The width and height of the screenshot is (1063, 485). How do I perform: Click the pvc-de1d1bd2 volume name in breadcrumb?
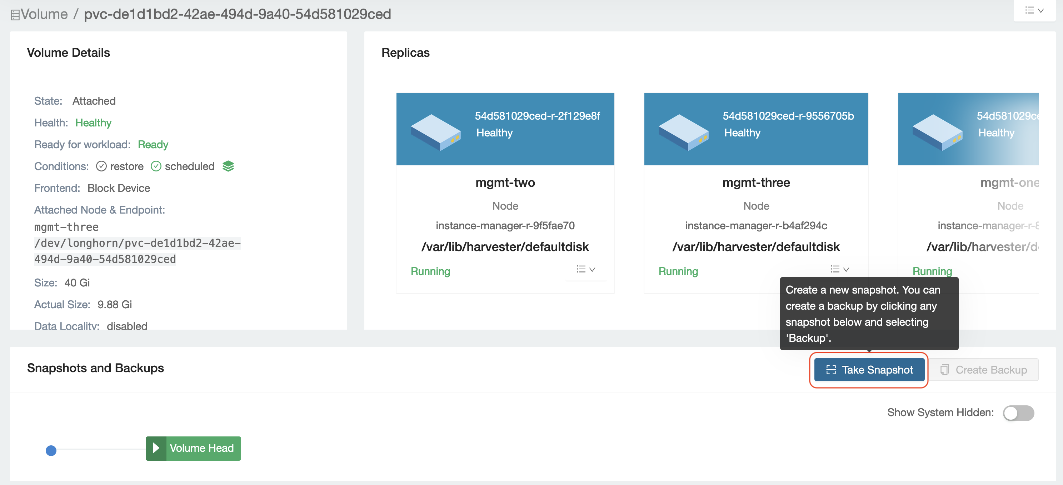(x=237, y=14)
